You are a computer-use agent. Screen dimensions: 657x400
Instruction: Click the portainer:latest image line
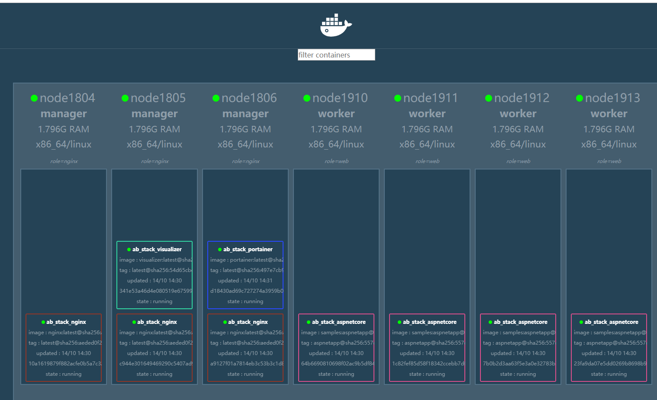click(246, 260)
